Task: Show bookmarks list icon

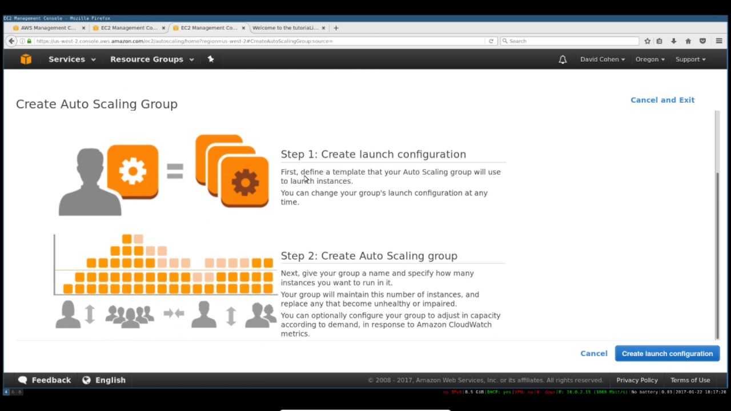Action: 660,41
